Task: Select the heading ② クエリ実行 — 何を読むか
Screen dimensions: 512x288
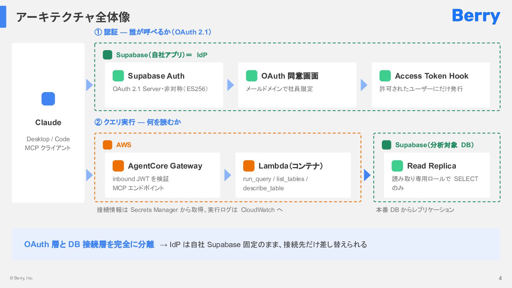Action: (138, 122)
